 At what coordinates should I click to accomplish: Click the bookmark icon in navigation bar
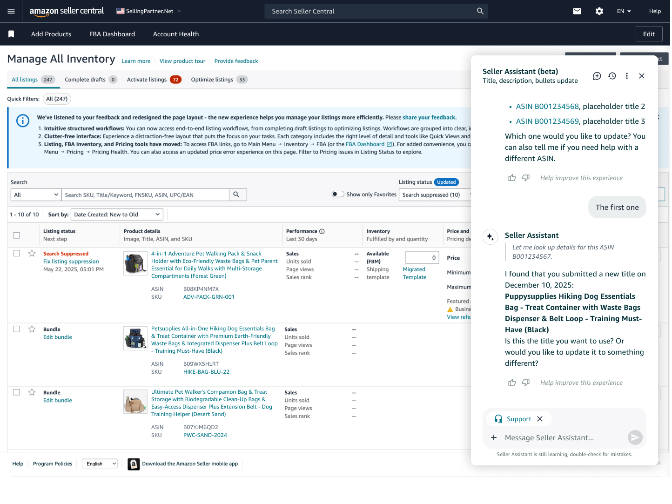[x=11, y=34]
